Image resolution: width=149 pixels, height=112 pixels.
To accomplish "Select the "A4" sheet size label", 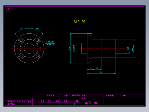I will pos(7,9).
